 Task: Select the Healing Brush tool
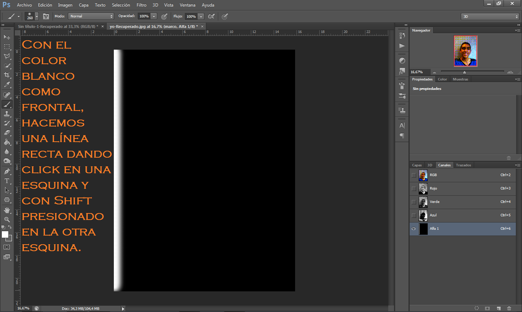(x=7, y=95)
